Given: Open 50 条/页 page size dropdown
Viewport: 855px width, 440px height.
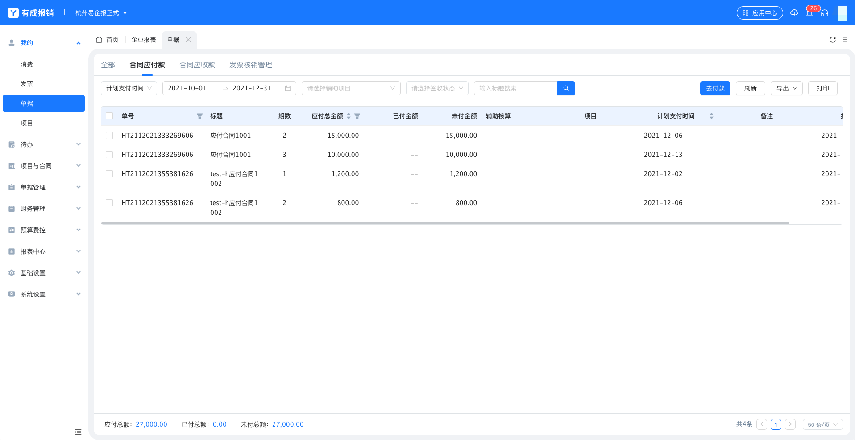Looking at the screenshot, I should click(823, 424).
